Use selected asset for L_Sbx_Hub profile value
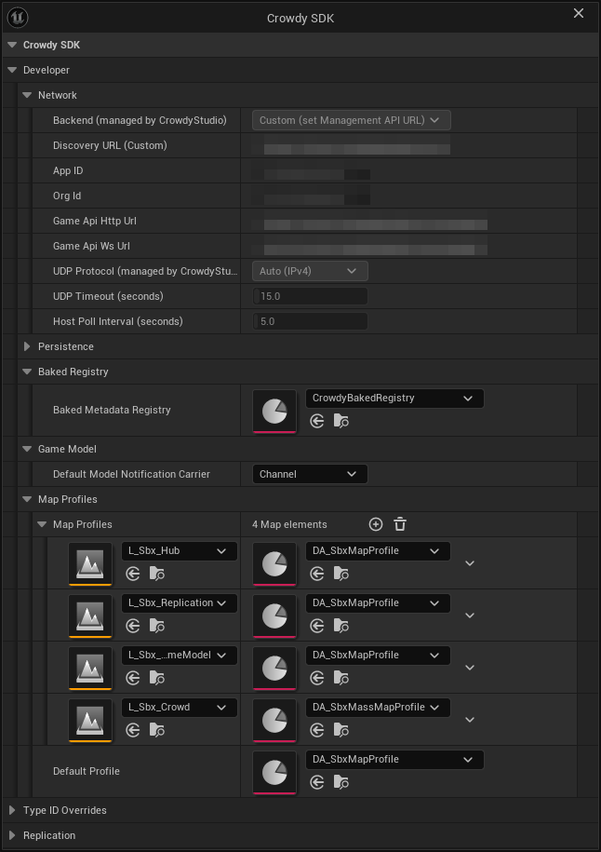This screenshot has width=601, height=852. point(317,574)
